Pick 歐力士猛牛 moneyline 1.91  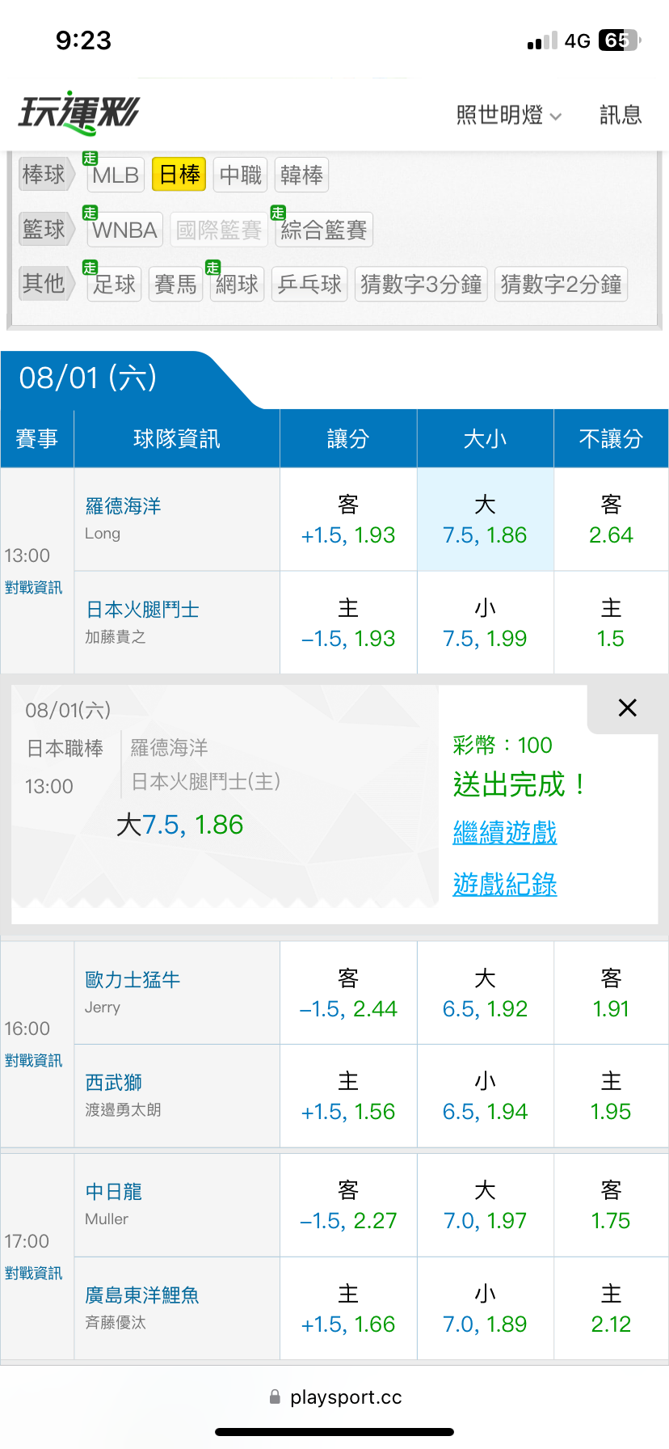611,993
